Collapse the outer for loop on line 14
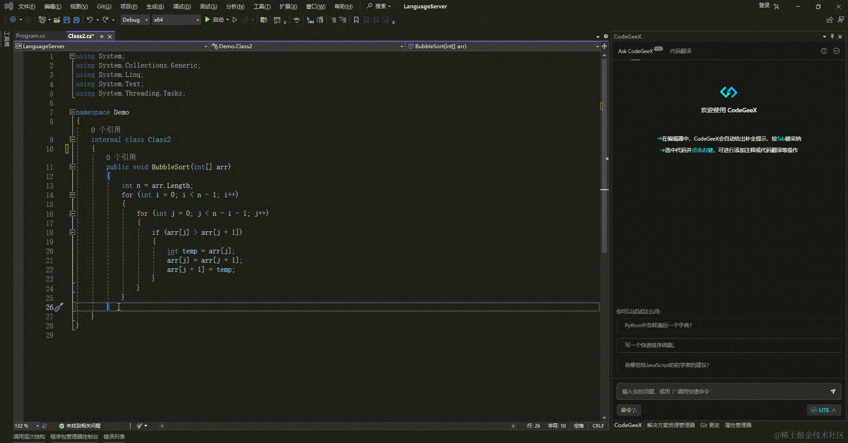Image resolution: width=848 pixels, height=443 pixels. [x=72, y=195]
